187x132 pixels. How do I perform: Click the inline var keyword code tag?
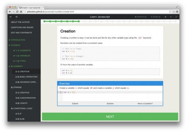pyautogui.click(x=140, y=38)
